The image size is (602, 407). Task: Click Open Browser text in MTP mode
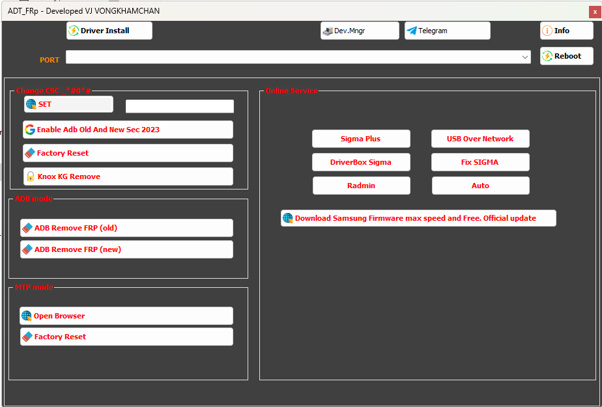coord(59,316)
